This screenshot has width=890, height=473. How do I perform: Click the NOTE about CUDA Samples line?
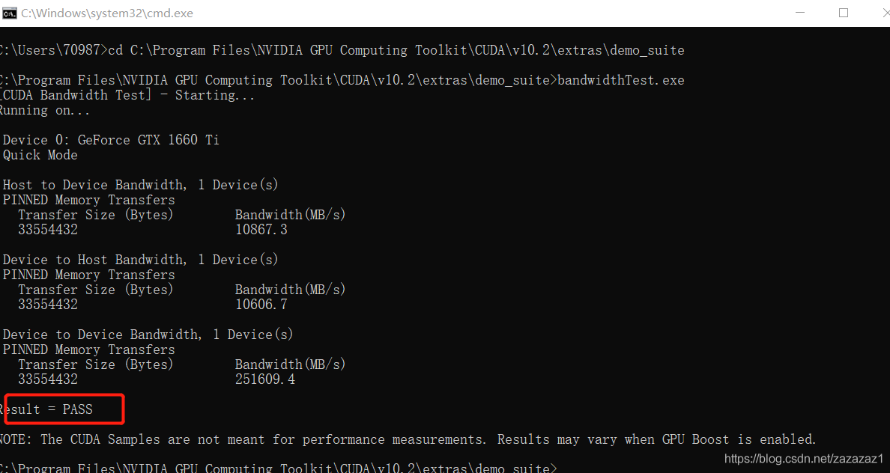click(x=407, y=439)
